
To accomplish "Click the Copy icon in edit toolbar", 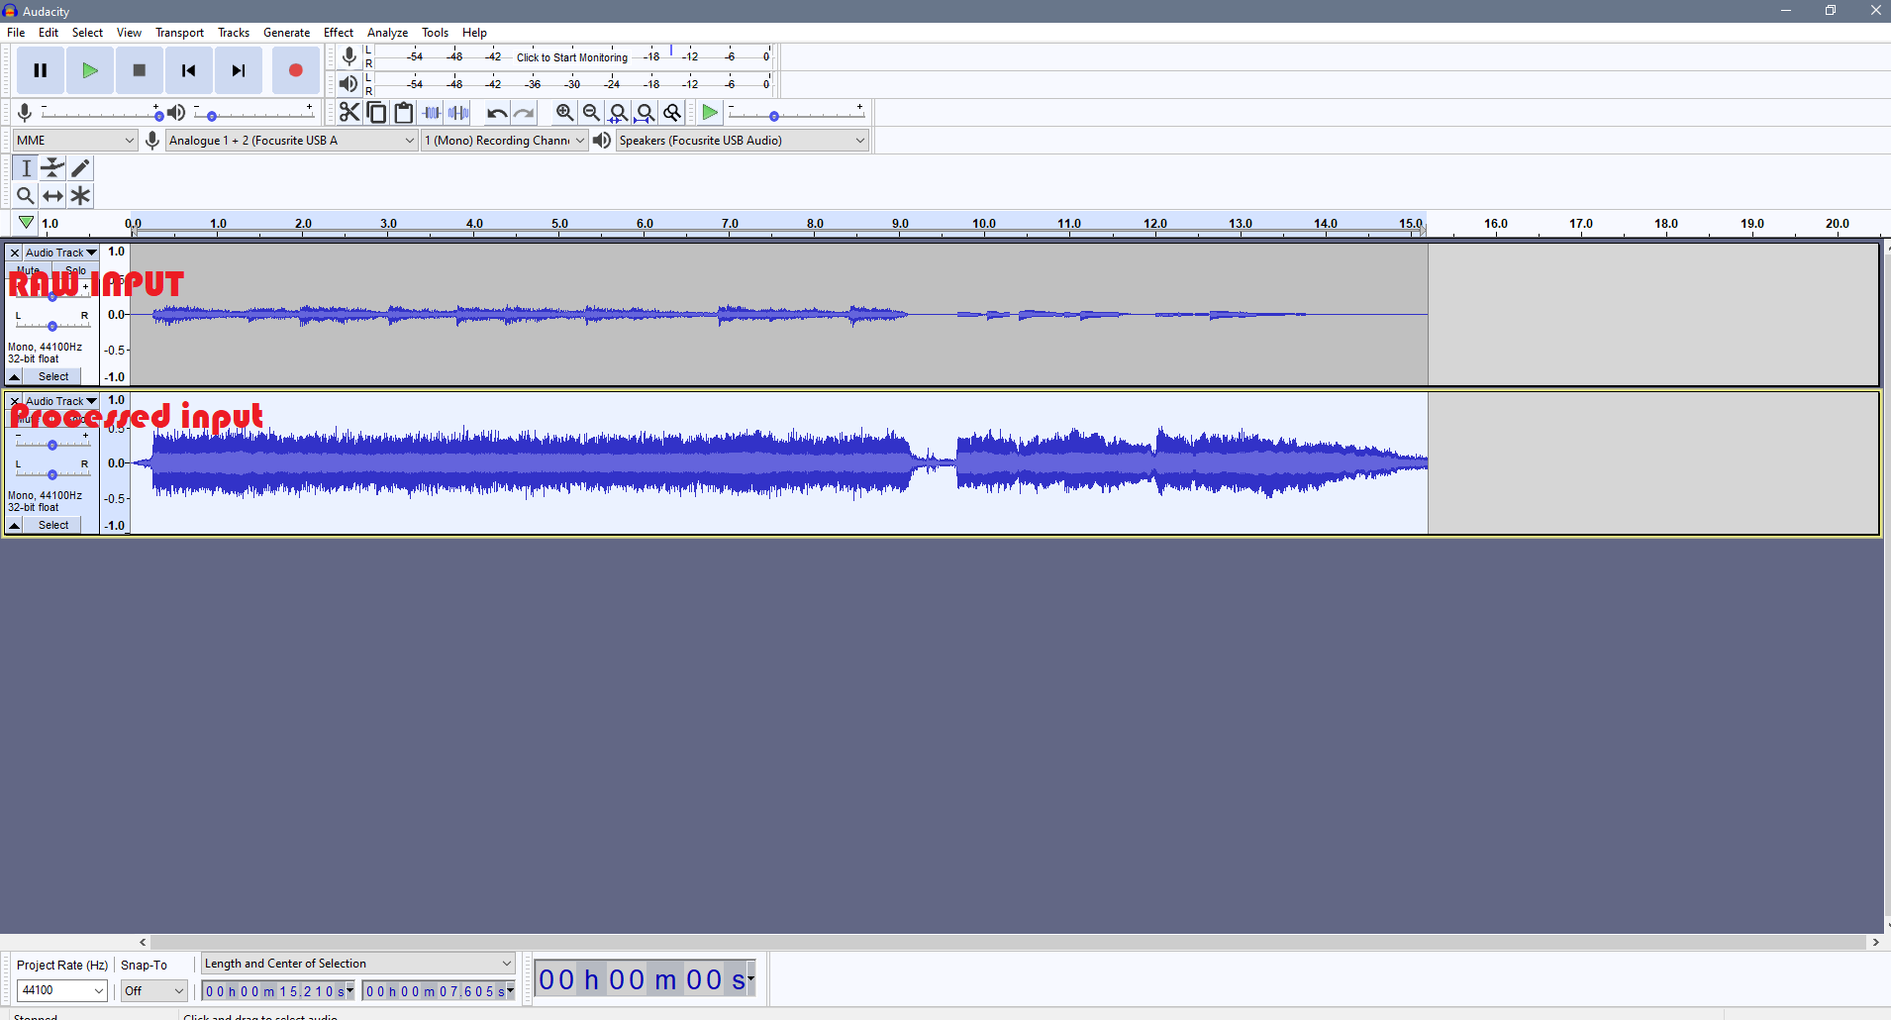I will pos(376,113).
